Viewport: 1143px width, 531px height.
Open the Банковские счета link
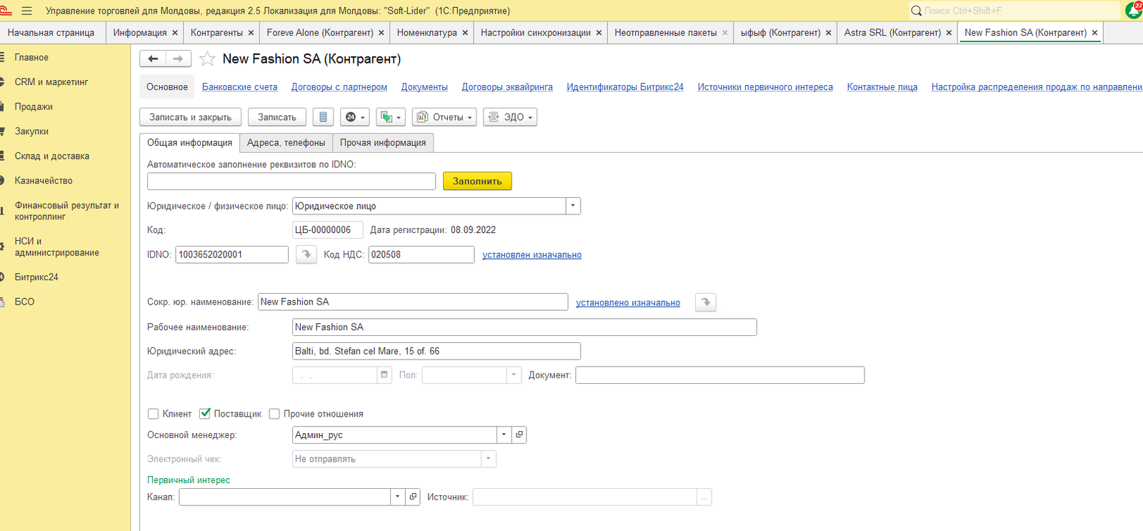point(239,87)
